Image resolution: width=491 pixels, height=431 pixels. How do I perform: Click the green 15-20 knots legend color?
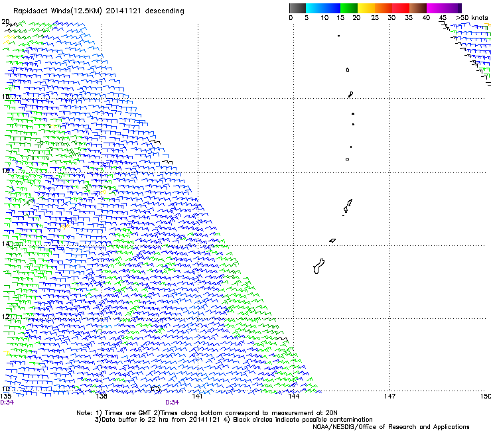(x=349, y=8)
